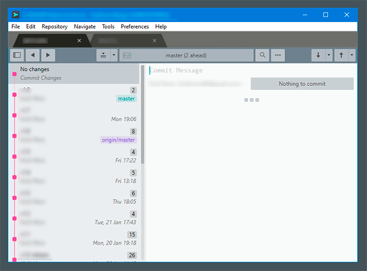Open the Preferences menu
367x271 pixels.
(x=135, y=27)
